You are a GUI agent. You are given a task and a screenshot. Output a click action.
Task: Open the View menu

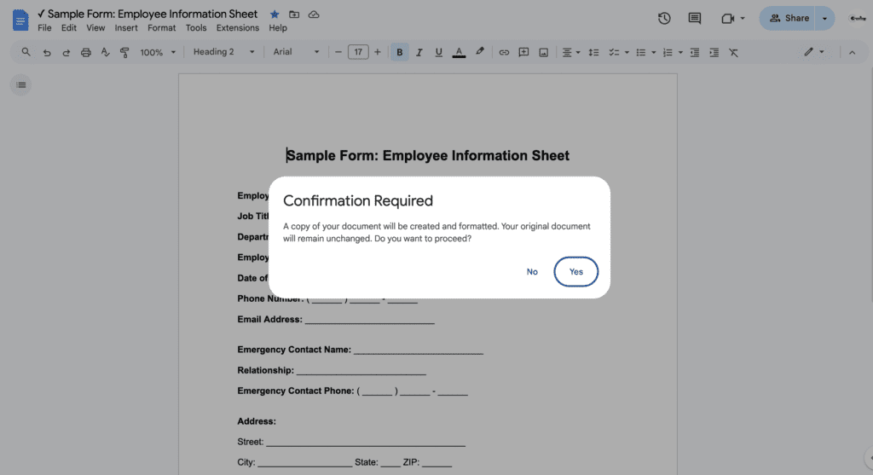95,28
